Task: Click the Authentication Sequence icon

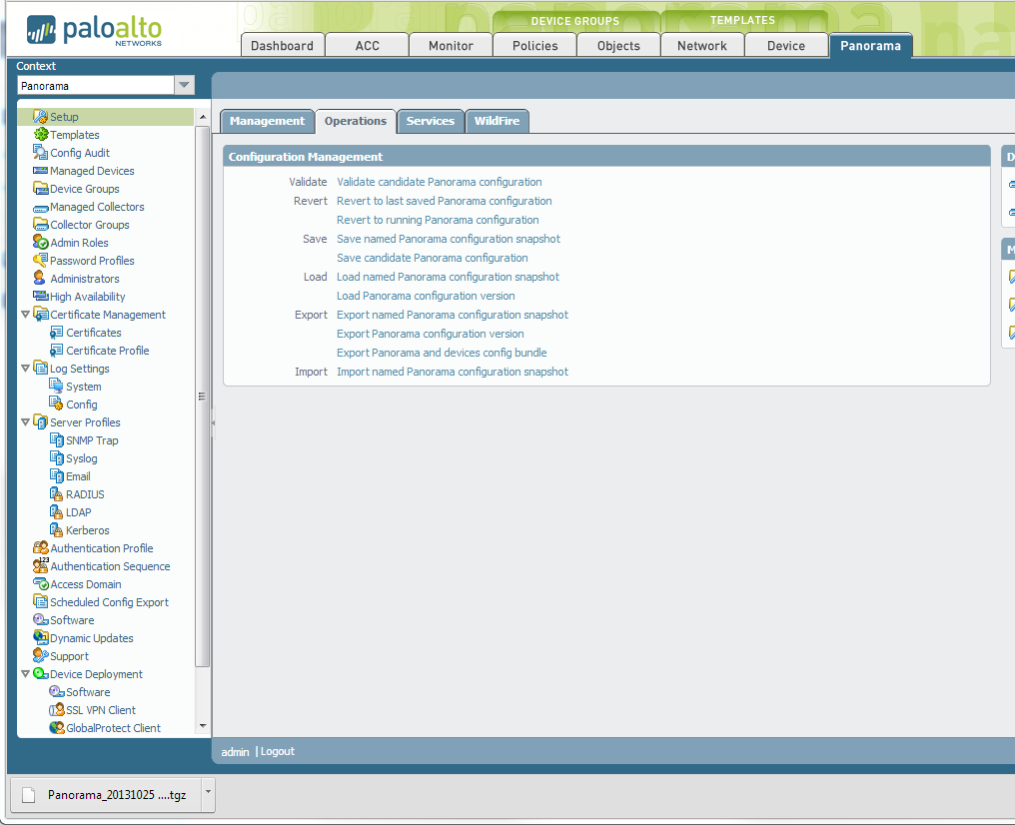Action: pos(41,565)
